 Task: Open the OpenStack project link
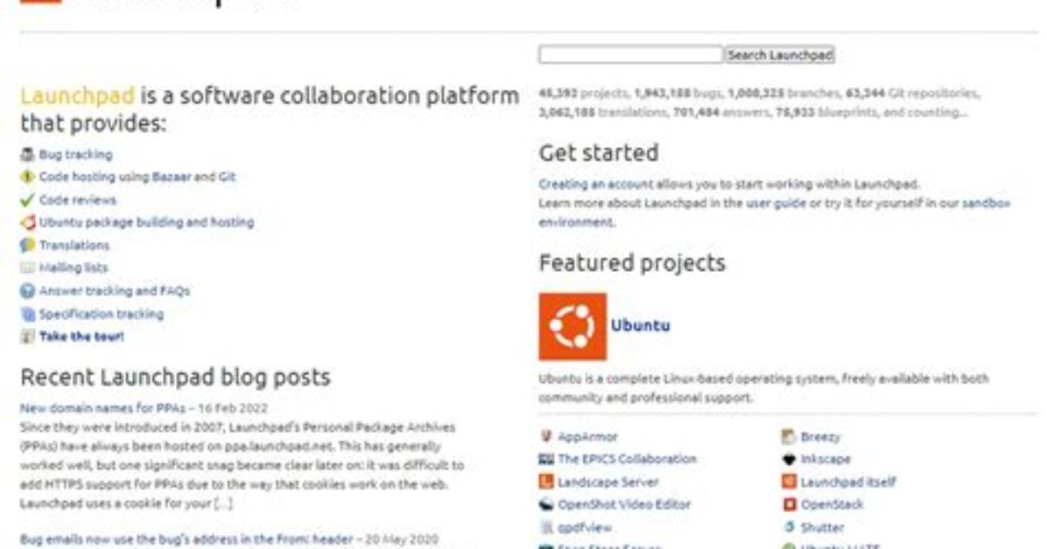[832, 504]
